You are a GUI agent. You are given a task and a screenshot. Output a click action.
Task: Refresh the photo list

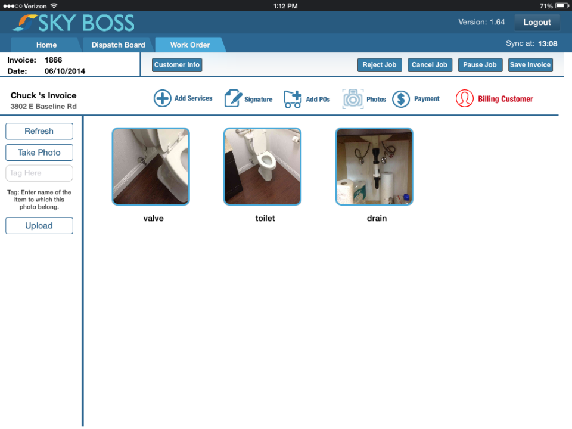coord(39,131)
